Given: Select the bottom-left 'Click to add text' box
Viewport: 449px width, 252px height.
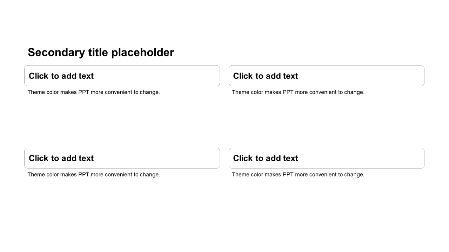Looking at the screenshot, I should click(x=122, y=158).
